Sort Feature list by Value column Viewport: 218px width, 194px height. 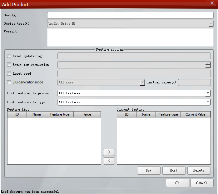(87, 114)
